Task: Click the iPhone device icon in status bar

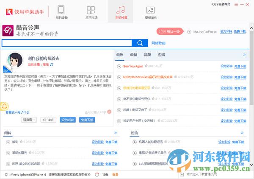Action: 6,175
